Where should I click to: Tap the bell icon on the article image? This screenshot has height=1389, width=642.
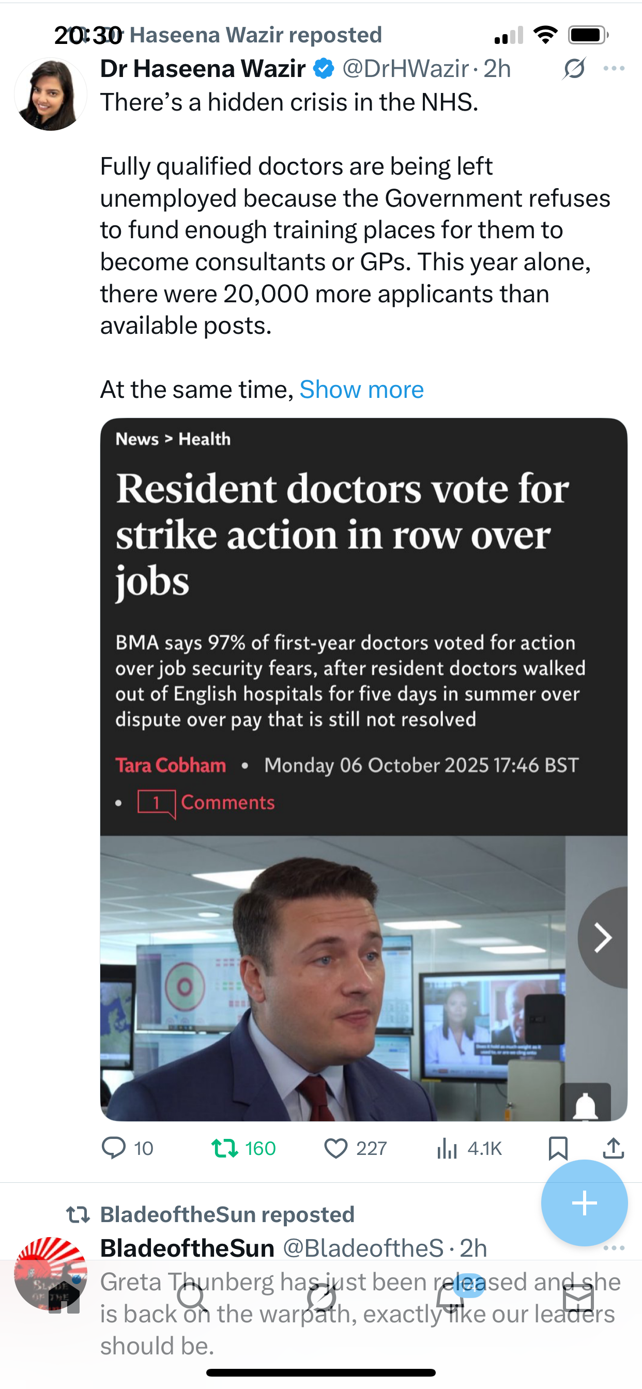[585, 1106]
